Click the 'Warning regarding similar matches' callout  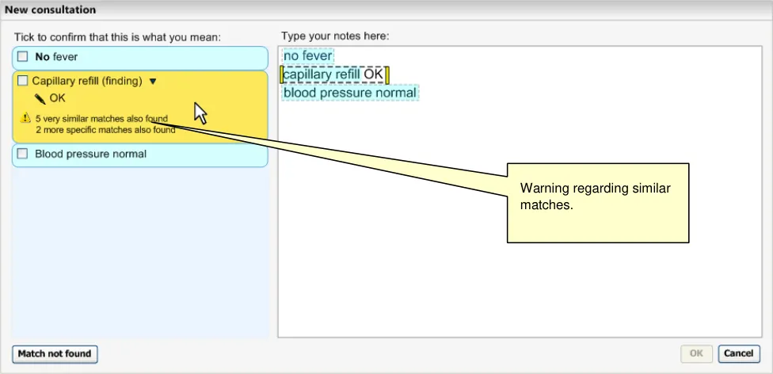coord(597,202)
